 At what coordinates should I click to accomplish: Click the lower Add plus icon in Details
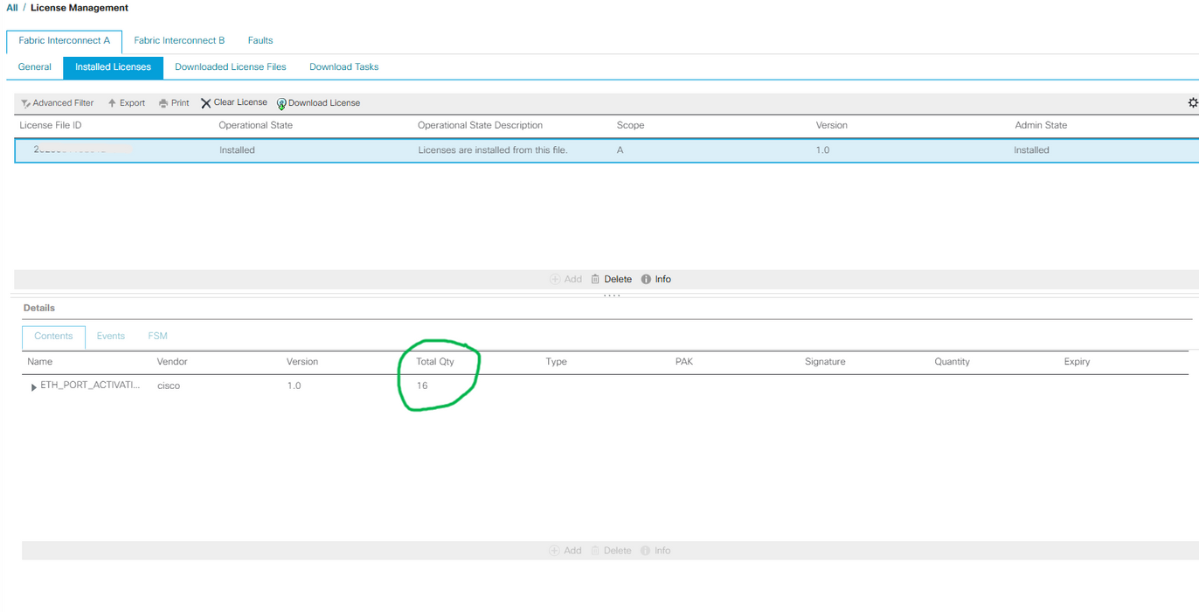[x=554, y=551]
